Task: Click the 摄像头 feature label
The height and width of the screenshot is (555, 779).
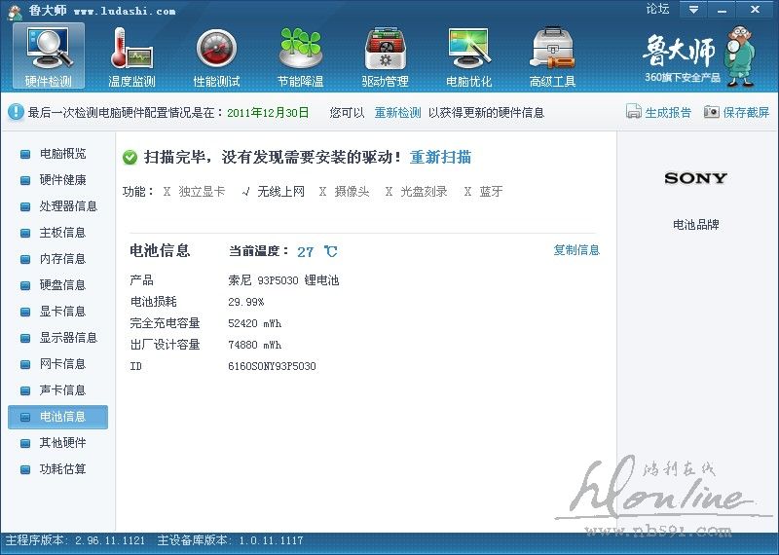Action: pyautogui.click(x=352, y=191)
